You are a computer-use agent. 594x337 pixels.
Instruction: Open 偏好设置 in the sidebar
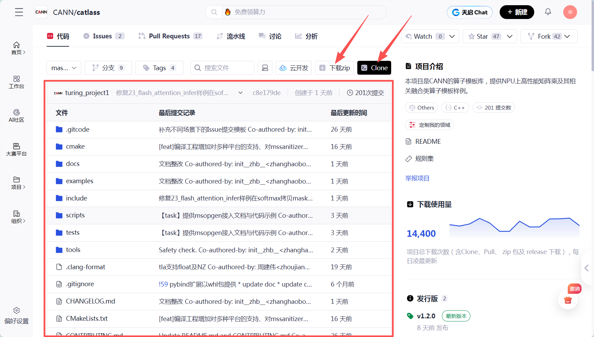(x=16, y=316)
